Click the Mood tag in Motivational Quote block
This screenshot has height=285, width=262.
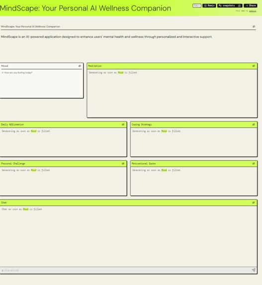164,170
